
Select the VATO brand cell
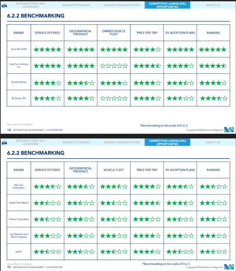pyautogui.click(x=19, y=252)
